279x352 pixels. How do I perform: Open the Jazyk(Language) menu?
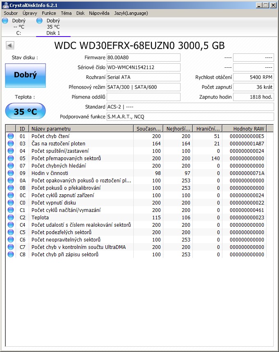tap(131, 13)
